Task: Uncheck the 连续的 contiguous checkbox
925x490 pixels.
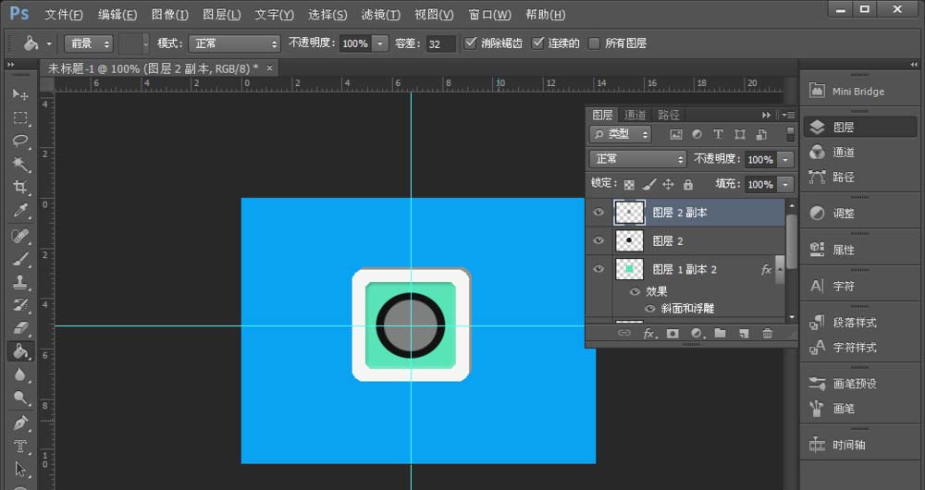Action: coord(538,43)
